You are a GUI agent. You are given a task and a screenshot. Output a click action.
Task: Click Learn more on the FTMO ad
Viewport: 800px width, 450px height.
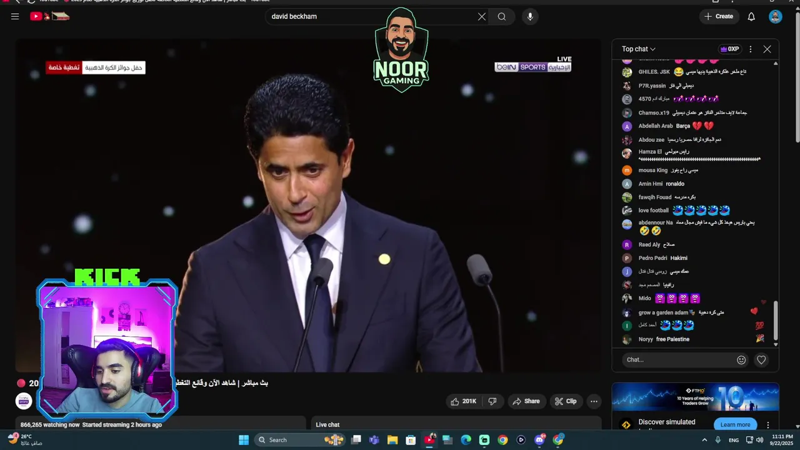735,425
